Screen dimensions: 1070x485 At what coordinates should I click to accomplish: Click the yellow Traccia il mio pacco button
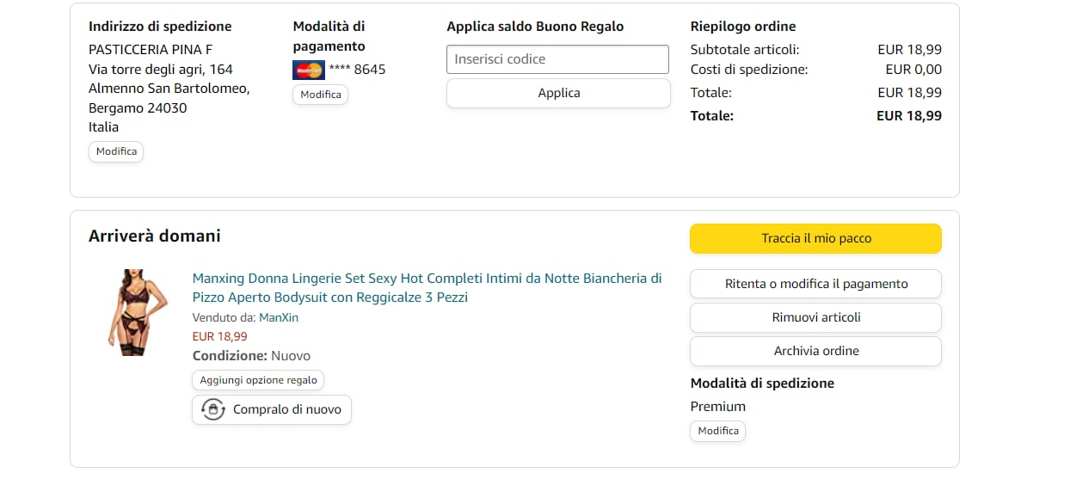tap(815, 238)
